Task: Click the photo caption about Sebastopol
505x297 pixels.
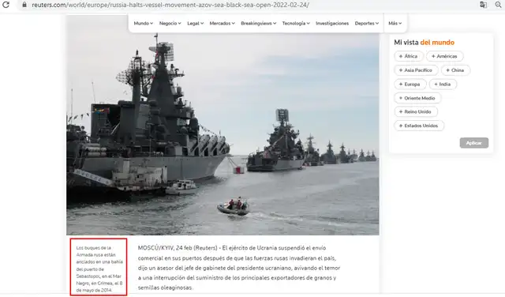Action: click(99, 269)
